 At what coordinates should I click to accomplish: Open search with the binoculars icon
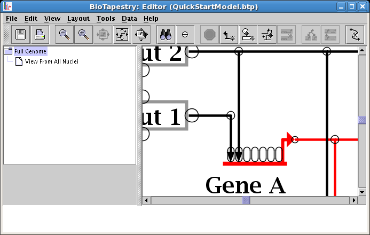(166, 34)
